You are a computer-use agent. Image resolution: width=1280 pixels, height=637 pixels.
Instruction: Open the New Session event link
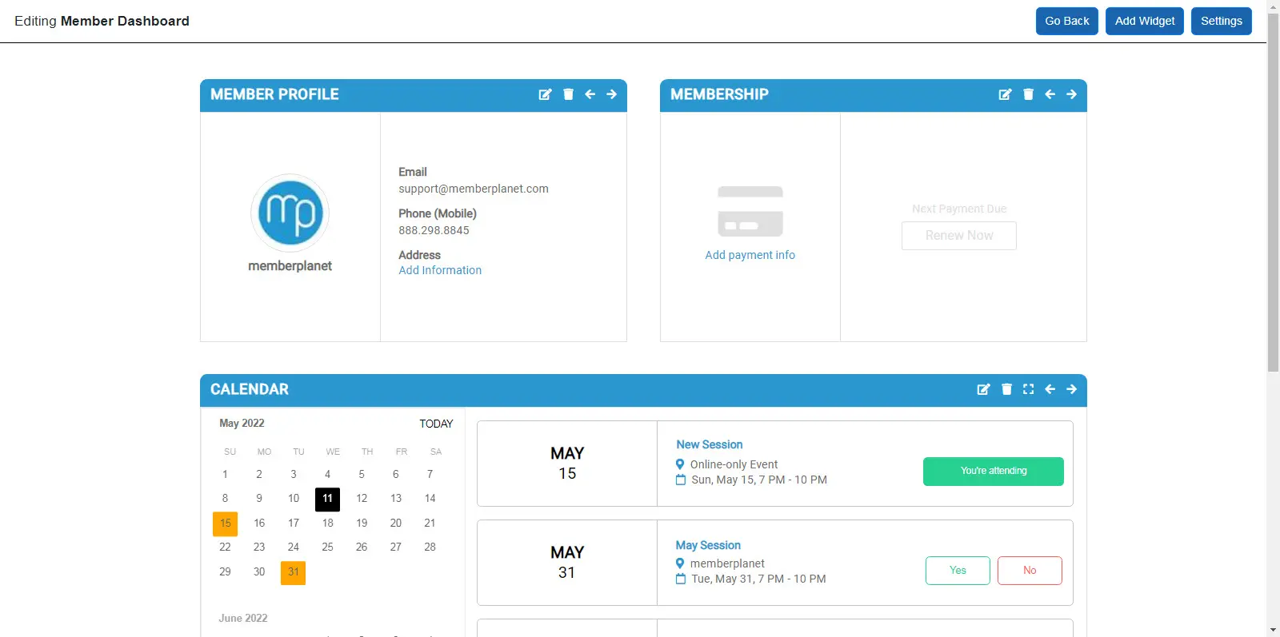(x=709, y=444)
